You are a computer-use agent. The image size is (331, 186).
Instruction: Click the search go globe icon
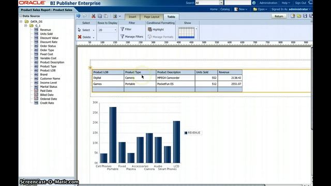pyautogui.click(x=254, y=3)
